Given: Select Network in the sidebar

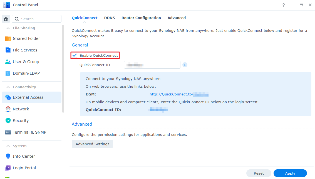Looking at the screenshot, I should (x=21, y=109).
